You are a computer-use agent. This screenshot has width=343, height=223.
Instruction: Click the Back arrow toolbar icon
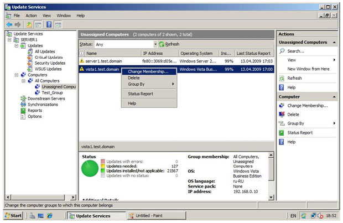[x=9, y=25]
